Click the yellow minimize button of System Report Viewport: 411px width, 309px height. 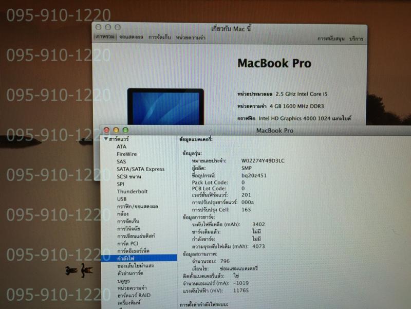116,130
